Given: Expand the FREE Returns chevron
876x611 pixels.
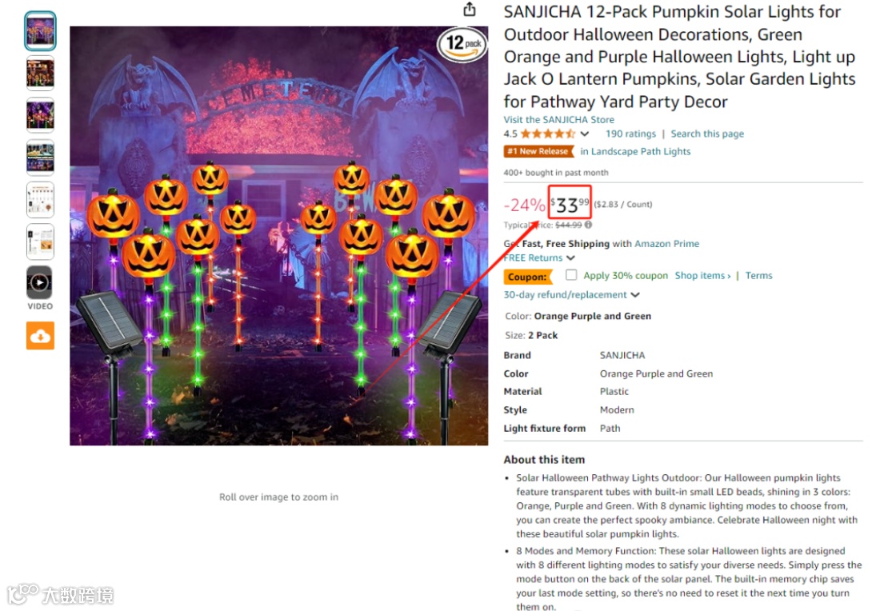Looking at the screenshot, I should coord(570,258).
